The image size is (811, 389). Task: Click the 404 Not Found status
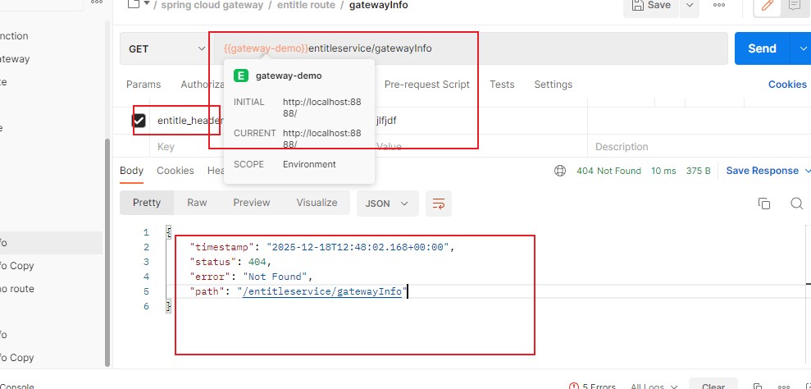coord(608,171)
